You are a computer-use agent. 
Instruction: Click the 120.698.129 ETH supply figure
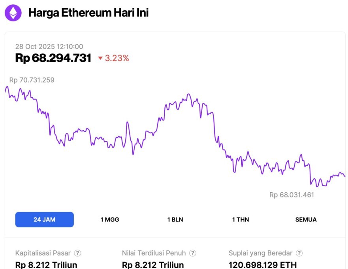click(262, 264)
